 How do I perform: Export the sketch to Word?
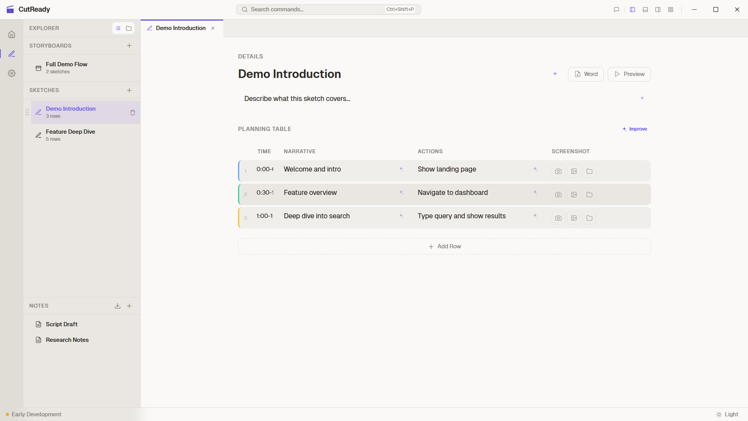586,74
